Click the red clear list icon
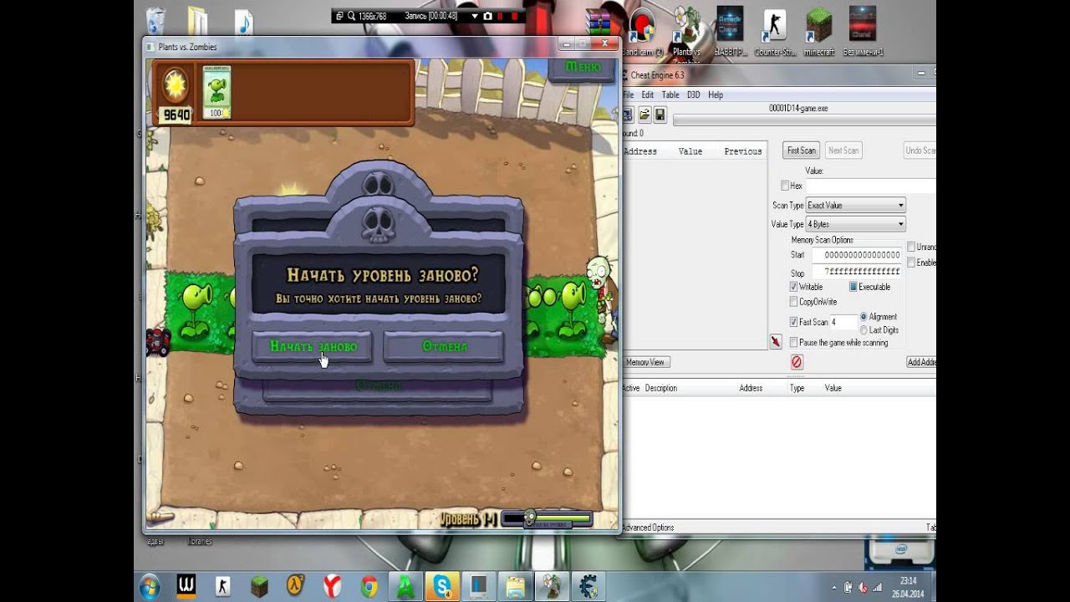This screenshot has width=1070, height=602. click(x=797, y=362)
